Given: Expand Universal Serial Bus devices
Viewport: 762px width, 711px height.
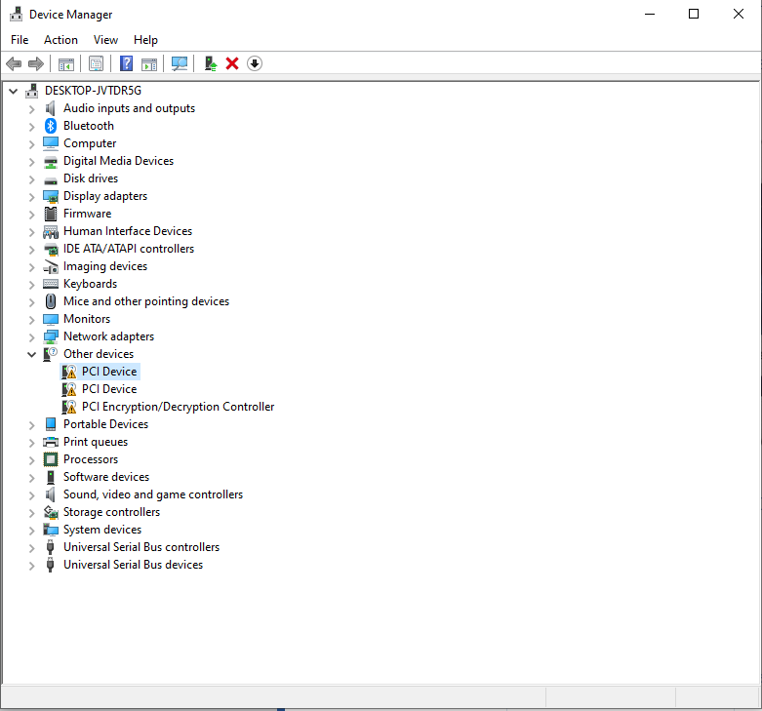Looking at the screenshot, I should tap(32, 566).
